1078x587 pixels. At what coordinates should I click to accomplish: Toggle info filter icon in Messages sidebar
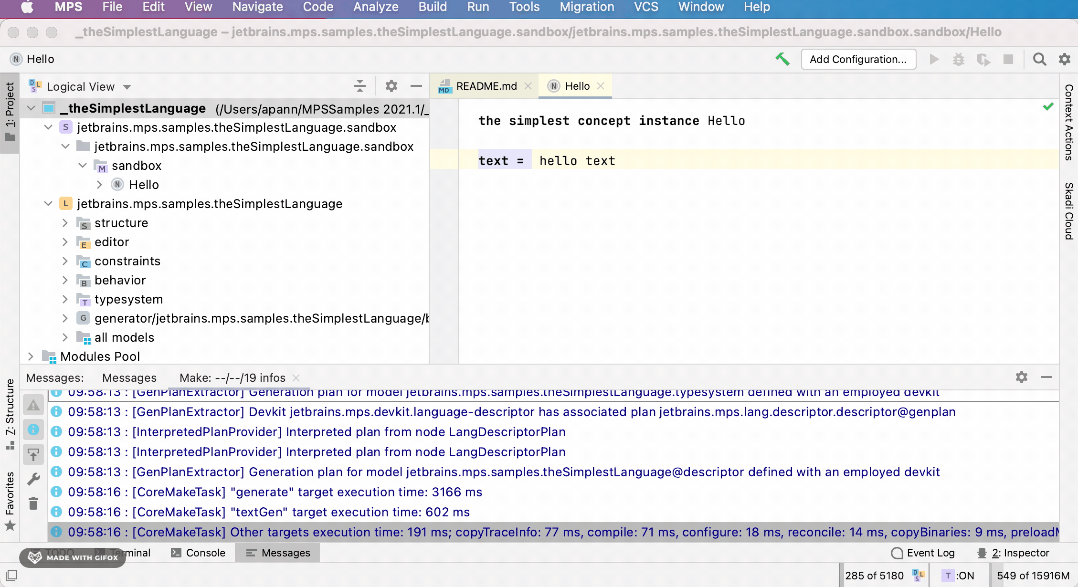(33, 430)
